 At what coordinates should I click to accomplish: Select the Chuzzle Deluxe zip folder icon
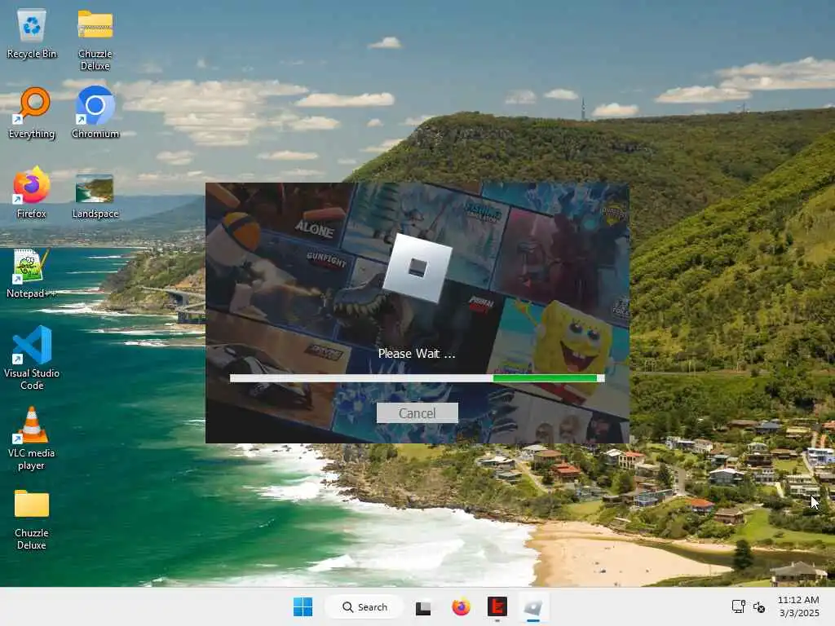tap(95, 40)
